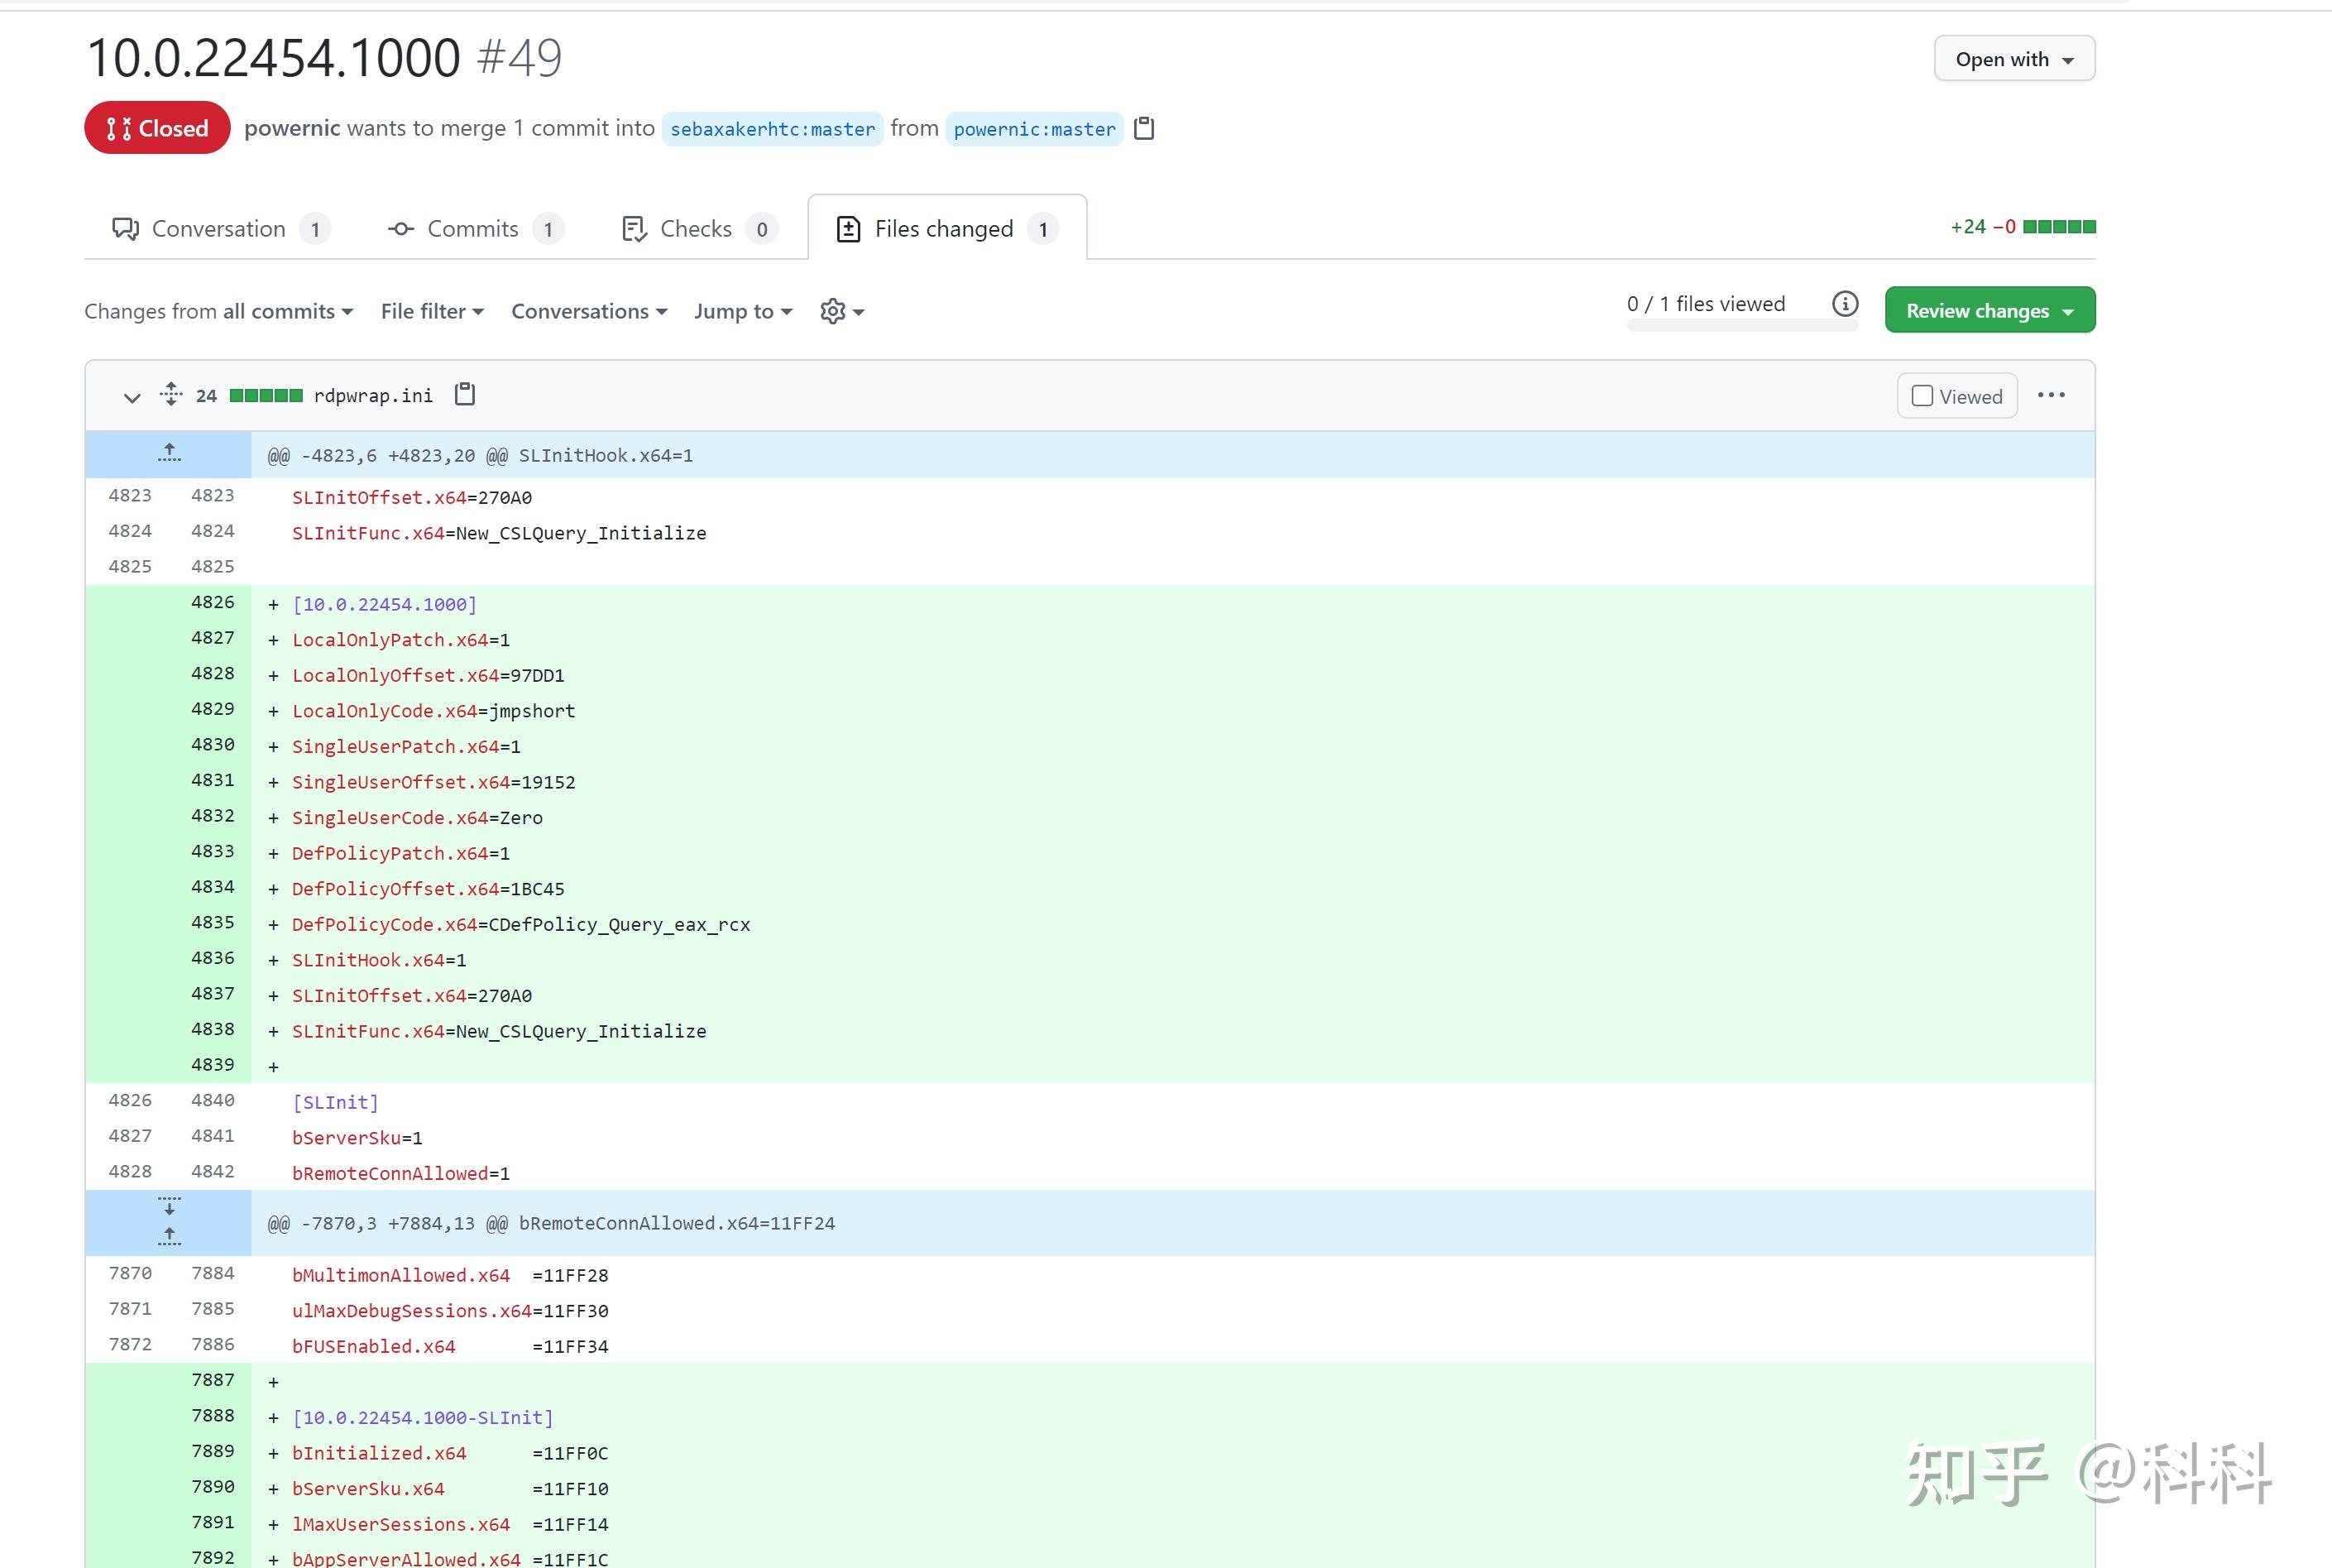
Task: Open more options menu for rdpwrap.ini
Action: [x=2051, y=395]
